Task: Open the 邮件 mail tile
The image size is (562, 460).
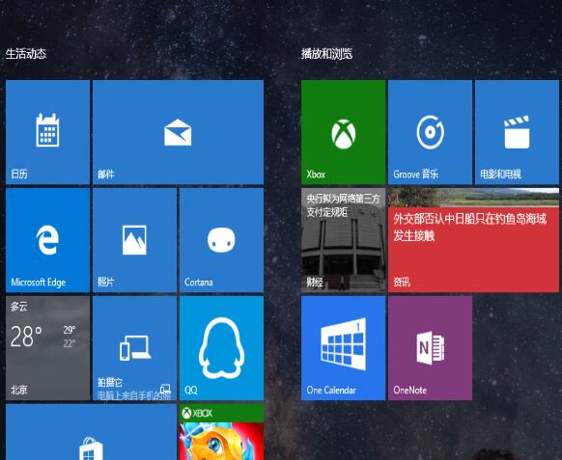Action: pos(178,132)
